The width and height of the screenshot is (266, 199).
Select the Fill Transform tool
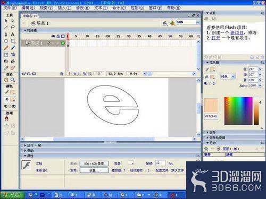click(x=13, y=55)
